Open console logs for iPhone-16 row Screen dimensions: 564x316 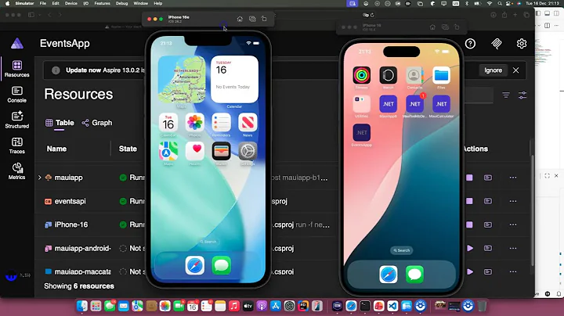click(x=488, y=224)
